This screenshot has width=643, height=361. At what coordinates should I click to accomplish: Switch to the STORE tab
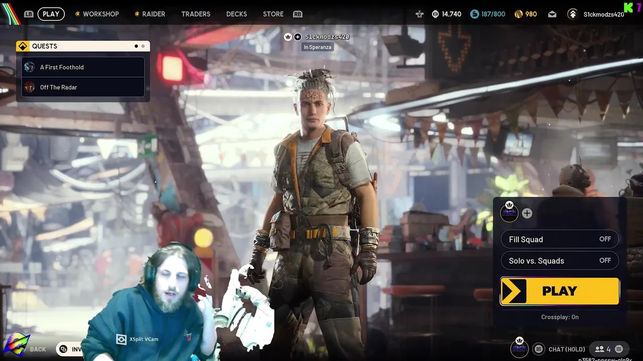[273, 14]
